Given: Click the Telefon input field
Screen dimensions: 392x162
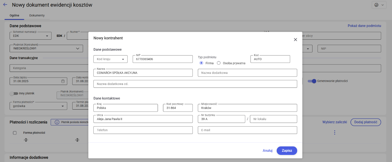Looking at the screenshot, I should tap(143, 130).
